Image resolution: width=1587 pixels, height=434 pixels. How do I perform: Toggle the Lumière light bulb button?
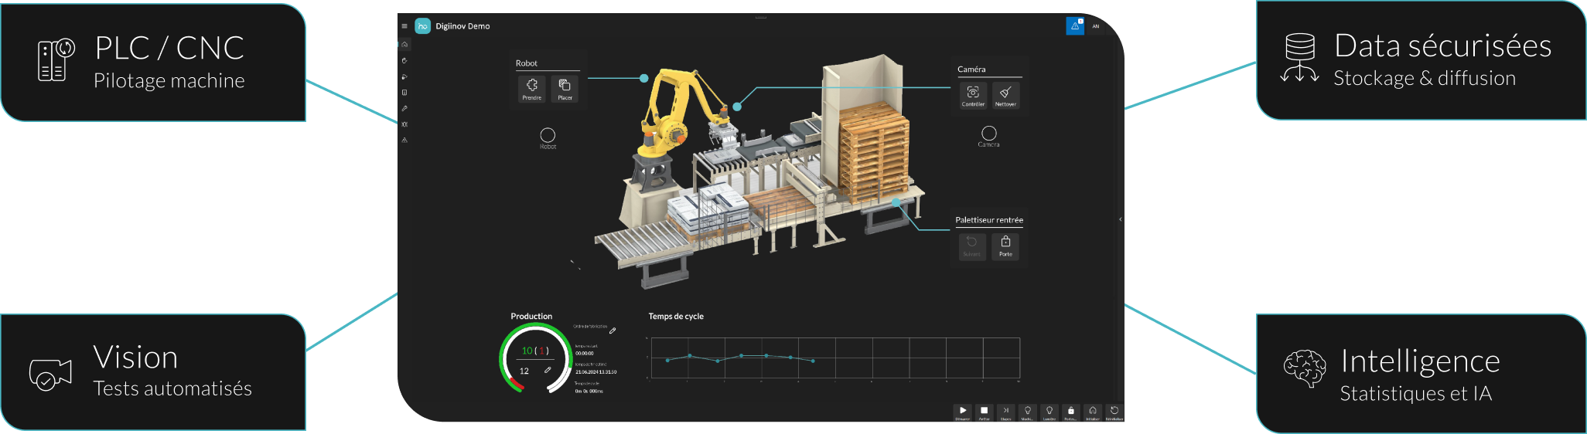(x=1049, y=412)
